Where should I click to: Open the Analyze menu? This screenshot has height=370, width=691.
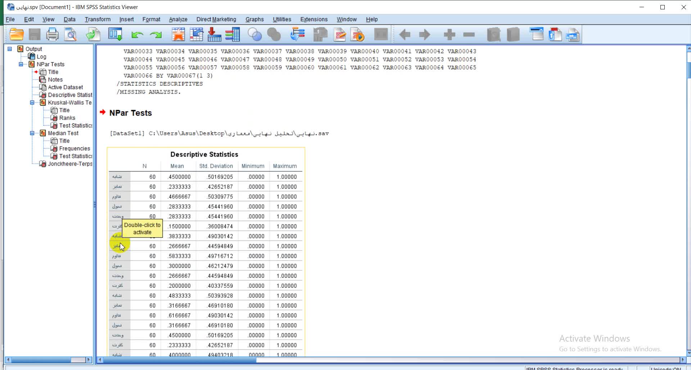178,19
